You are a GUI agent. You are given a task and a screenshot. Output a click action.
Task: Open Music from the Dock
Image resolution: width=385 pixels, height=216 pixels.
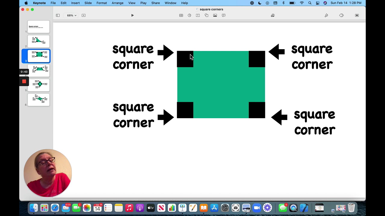coord(129,208)
